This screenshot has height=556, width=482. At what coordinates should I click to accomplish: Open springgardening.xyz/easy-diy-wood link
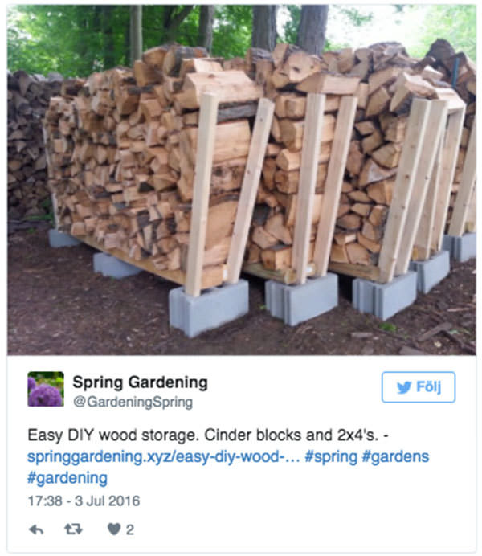[163, 456]
